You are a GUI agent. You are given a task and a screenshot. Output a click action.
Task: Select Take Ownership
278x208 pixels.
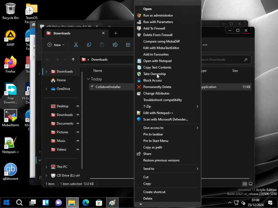(168, 74)
